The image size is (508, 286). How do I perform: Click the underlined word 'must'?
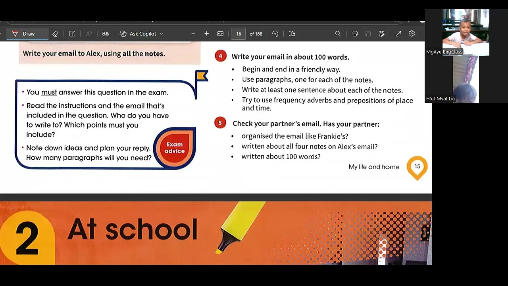tap(49, 92)
